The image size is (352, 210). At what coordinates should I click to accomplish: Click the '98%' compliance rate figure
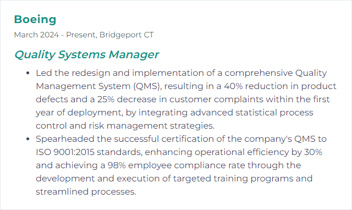[117, 165]
